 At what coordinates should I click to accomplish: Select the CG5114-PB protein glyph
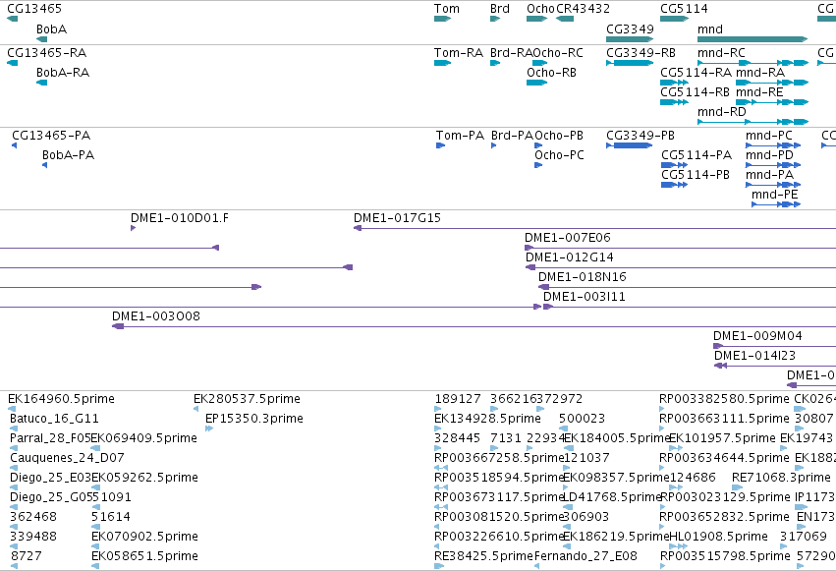[675, 185]
